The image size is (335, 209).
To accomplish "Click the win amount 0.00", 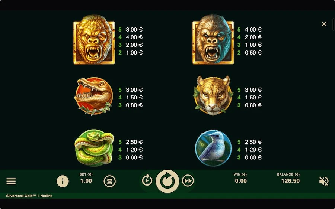I will pos(241,181).
